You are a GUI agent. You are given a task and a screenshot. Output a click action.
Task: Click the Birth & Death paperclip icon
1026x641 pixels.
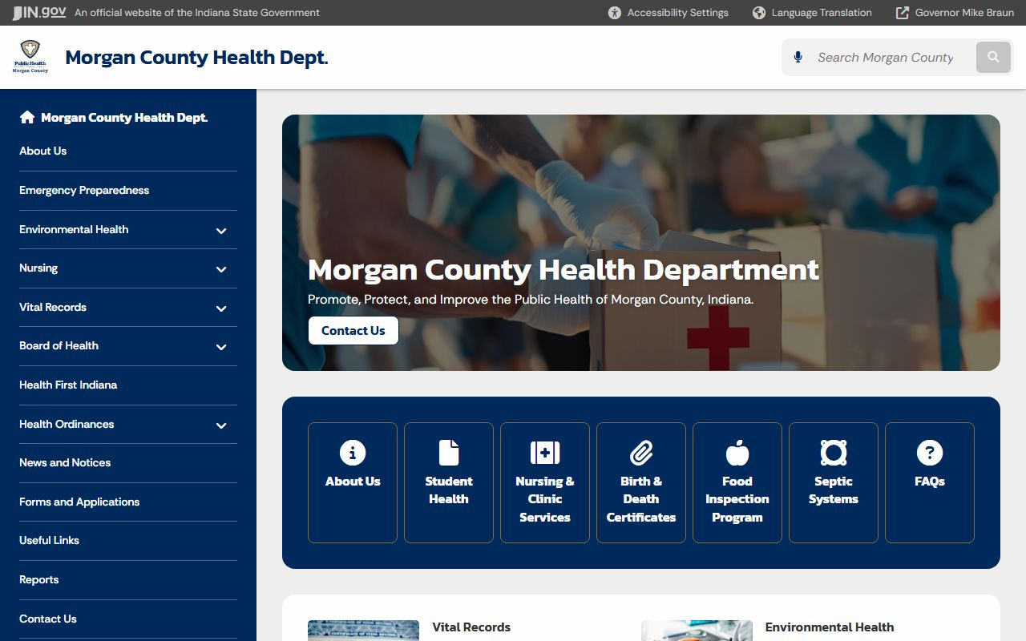[641, 453]
